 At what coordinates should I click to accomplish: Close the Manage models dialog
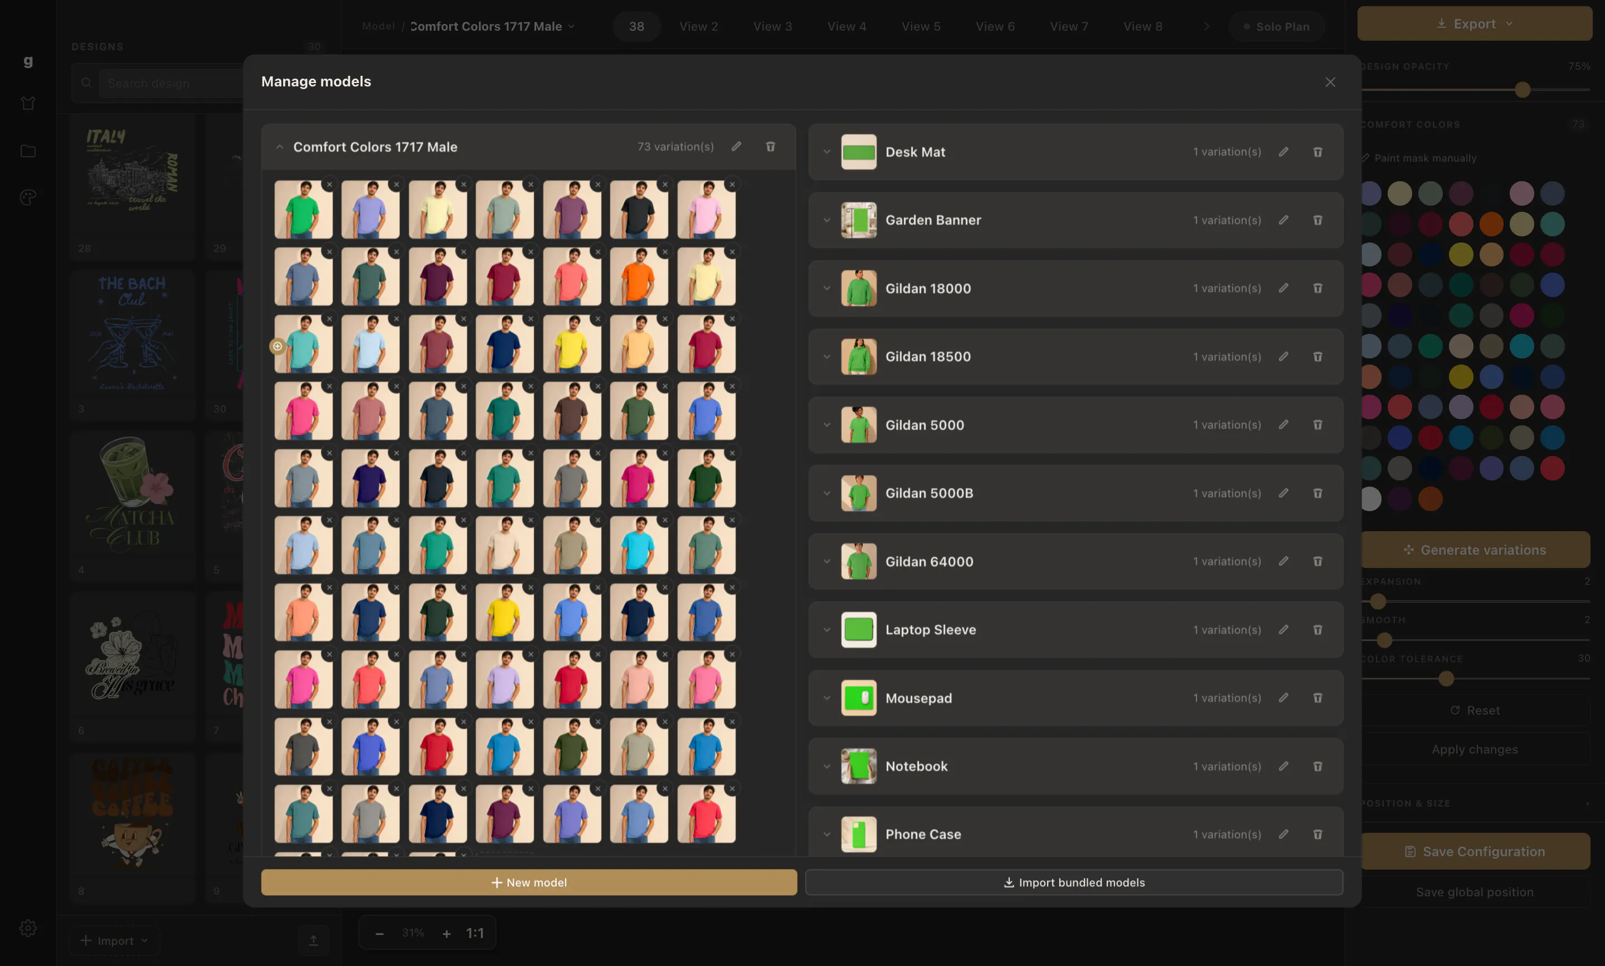tap(1330, 82)
